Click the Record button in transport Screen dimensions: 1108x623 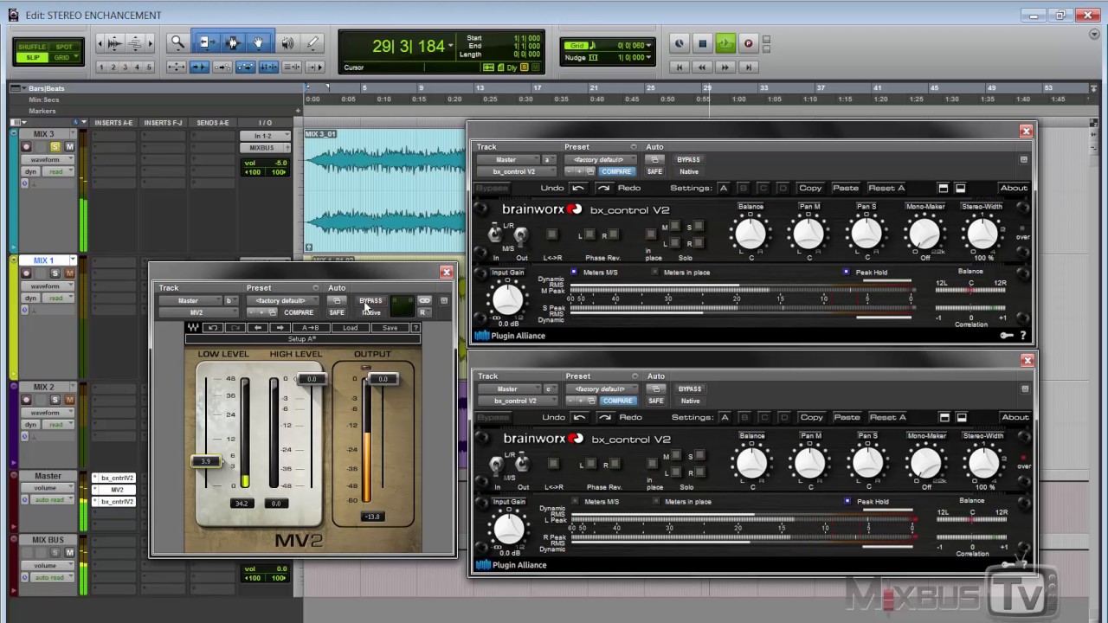(749, 43)
